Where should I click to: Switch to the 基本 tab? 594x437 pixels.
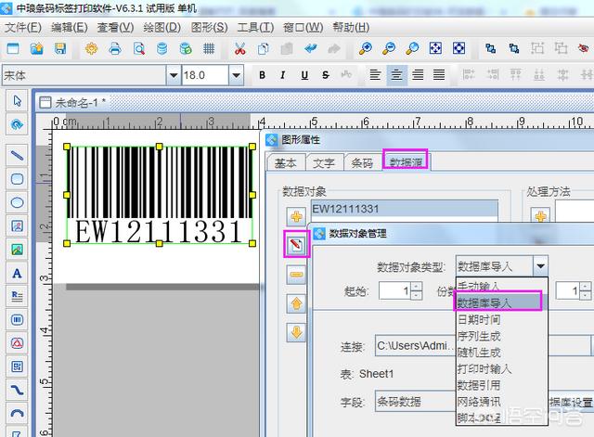[x=285, y=162]
